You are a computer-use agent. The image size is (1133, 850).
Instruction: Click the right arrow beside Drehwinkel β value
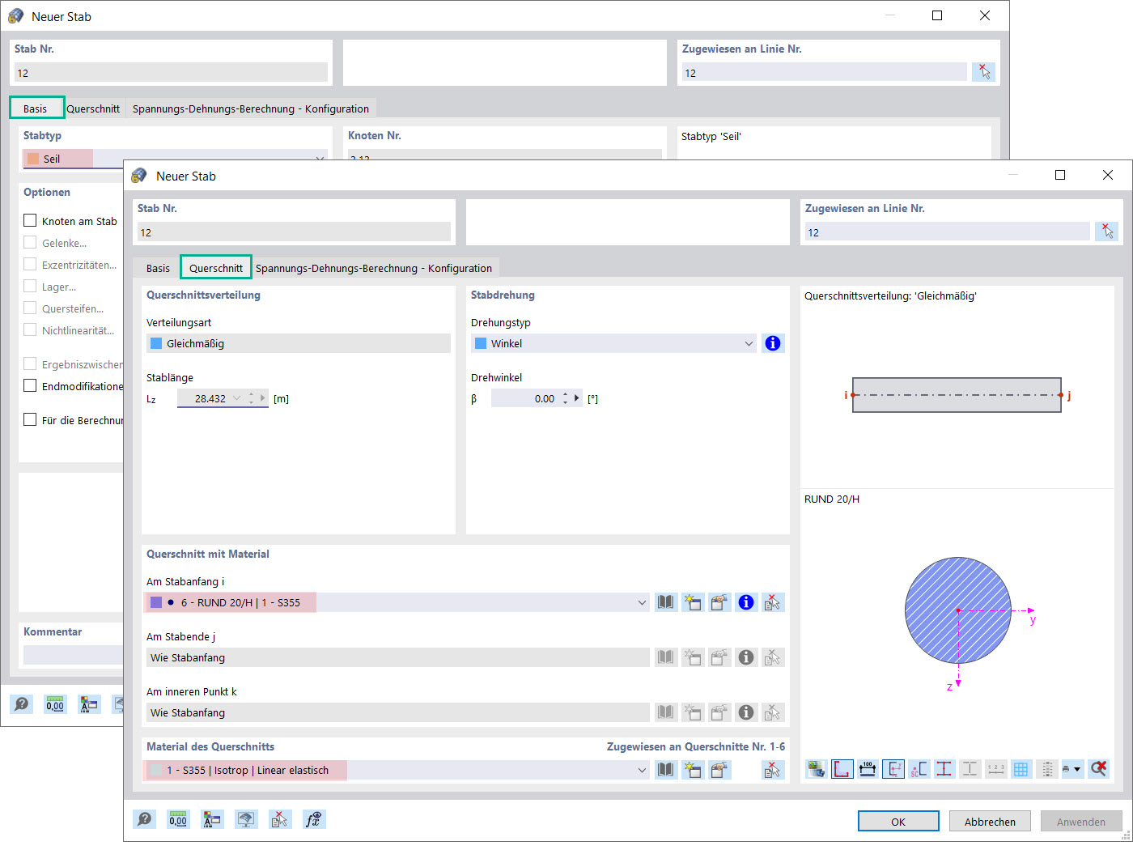pos(577,398)
